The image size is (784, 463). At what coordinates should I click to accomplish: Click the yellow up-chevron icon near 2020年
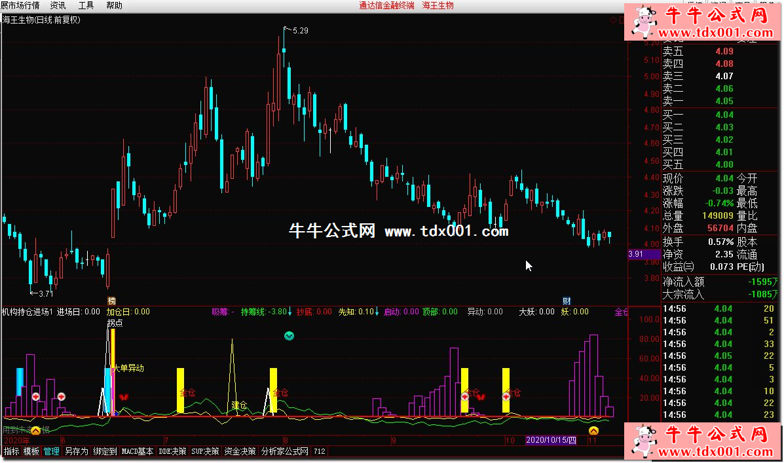point(35,430)
